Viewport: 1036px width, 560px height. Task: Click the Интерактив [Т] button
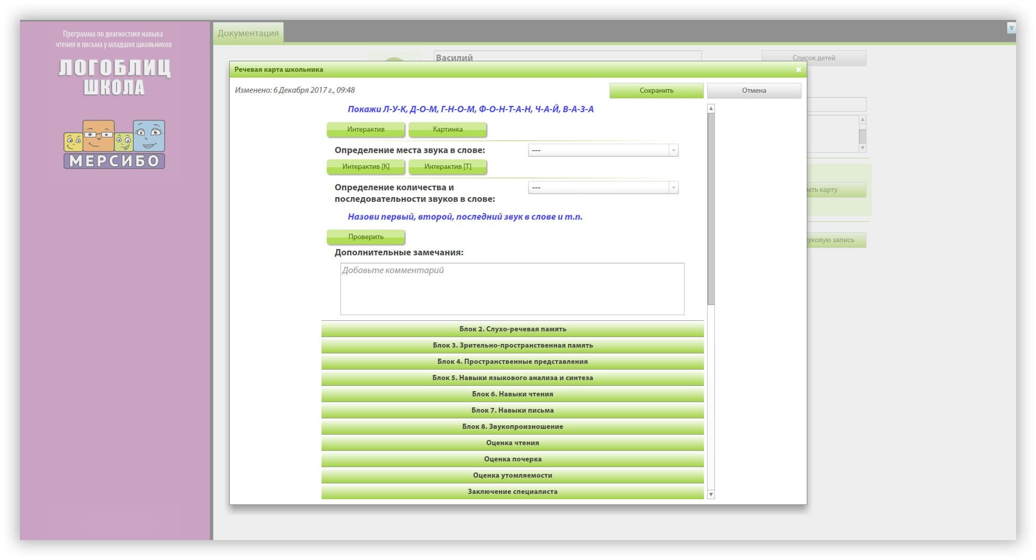[x=447, y=167]
